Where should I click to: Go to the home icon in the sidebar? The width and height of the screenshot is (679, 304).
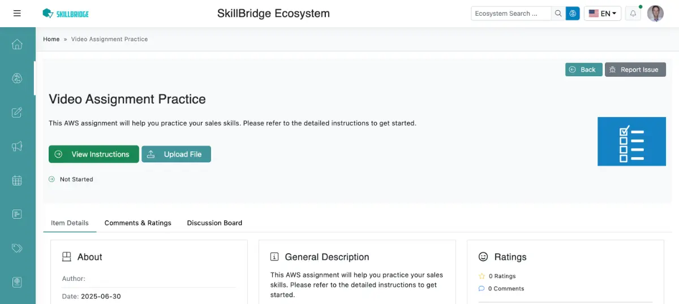point(17,44)
